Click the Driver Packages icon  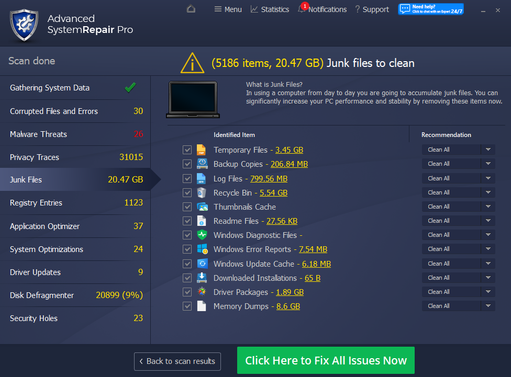coord(202,292)
